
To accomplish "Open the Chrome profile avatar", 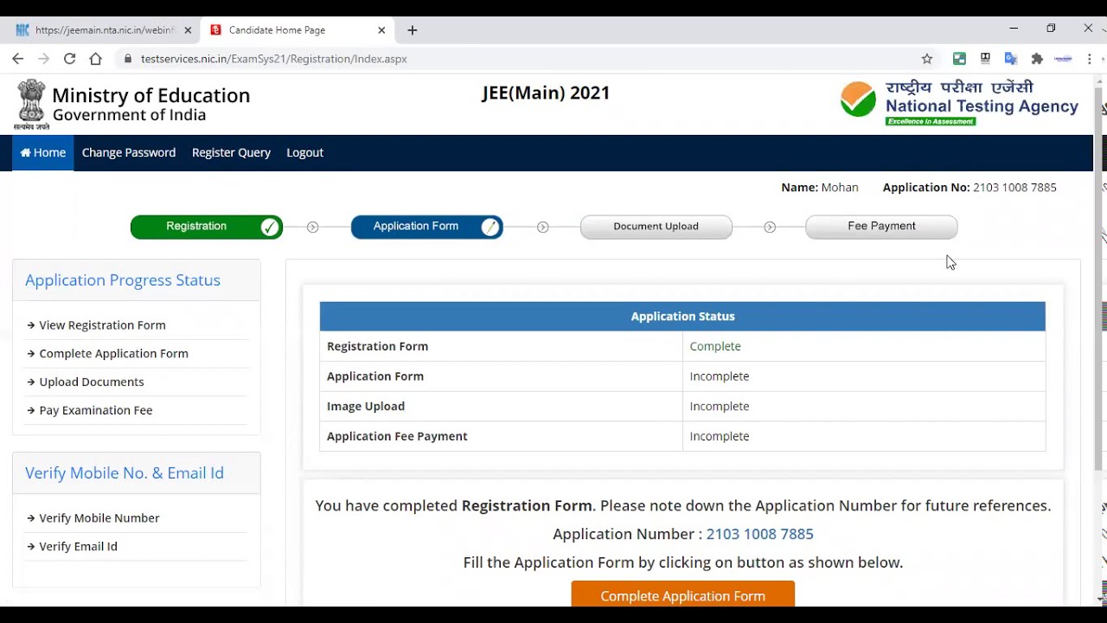I will click(x=1064, y=59).
